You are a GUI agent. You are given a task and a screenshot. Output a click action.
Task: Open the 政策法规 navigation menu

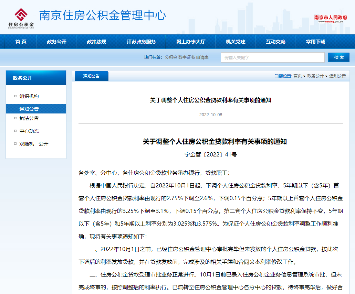[x=96, y=42]
